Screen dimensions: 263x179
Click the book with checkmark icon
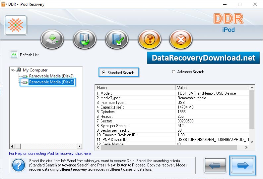click(117, 39)
